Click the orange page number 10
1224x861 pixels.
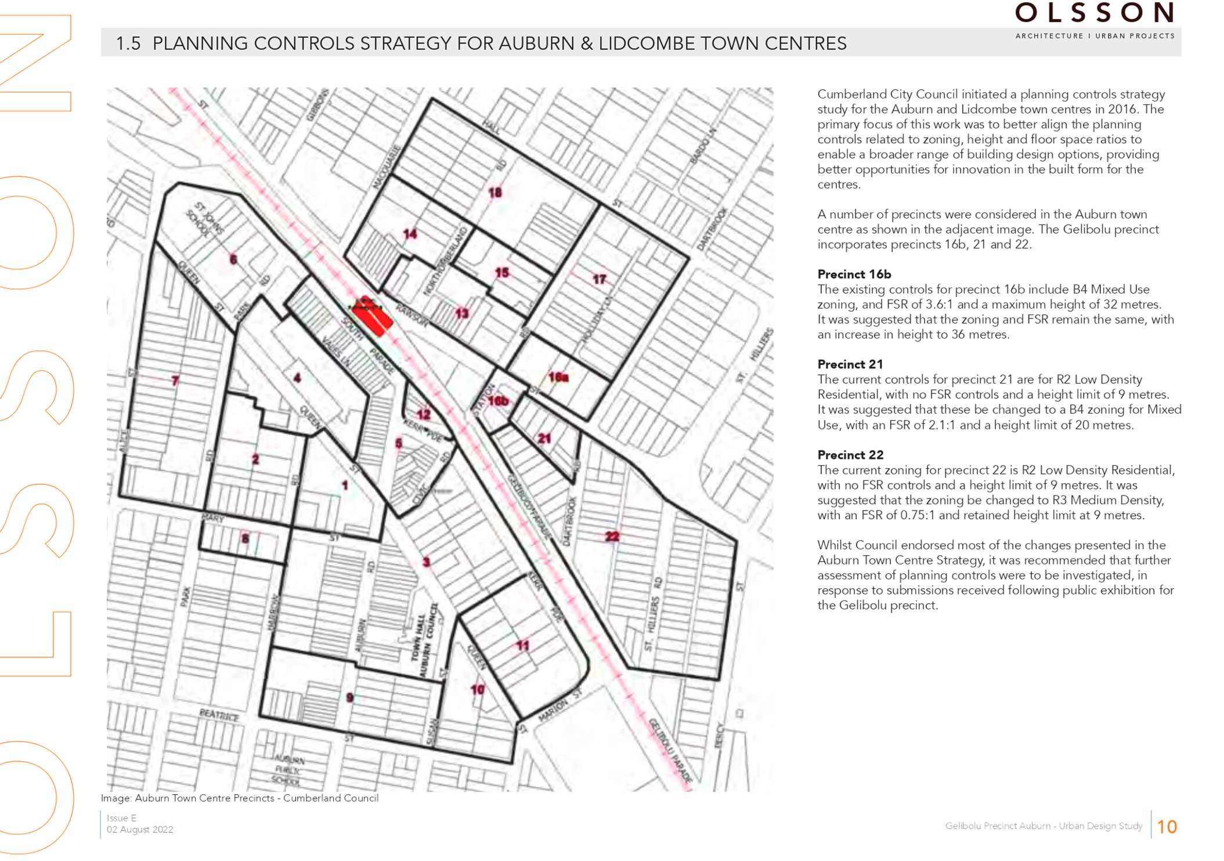pyautogui.click(x=1167, y=826)
